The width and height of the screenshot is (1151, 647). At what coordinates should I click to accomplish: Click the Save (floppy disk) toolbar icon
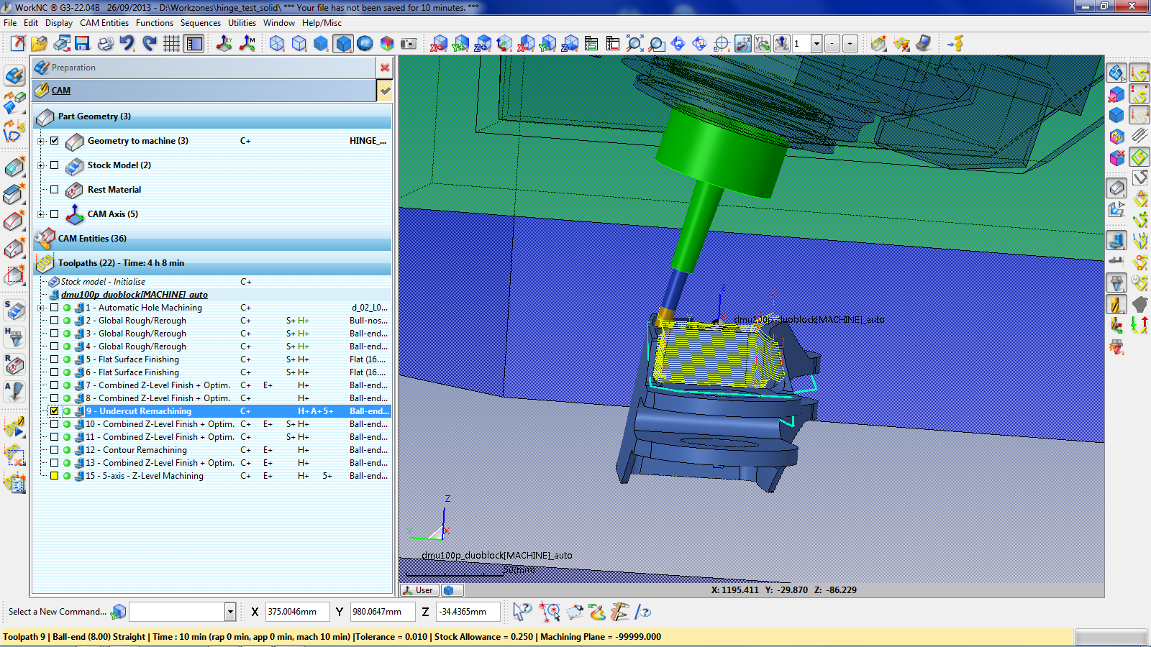coord(83,44)
